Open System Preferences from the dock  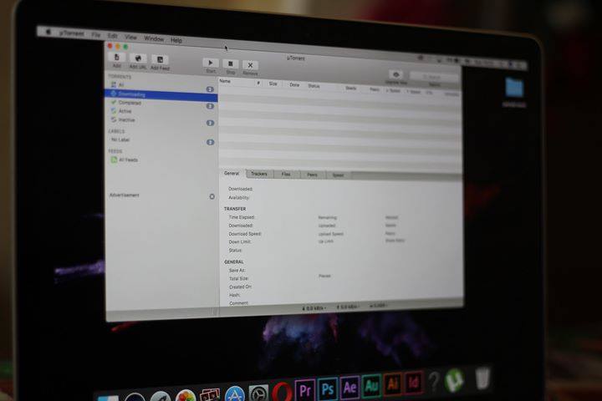click(x=258, y=393)
